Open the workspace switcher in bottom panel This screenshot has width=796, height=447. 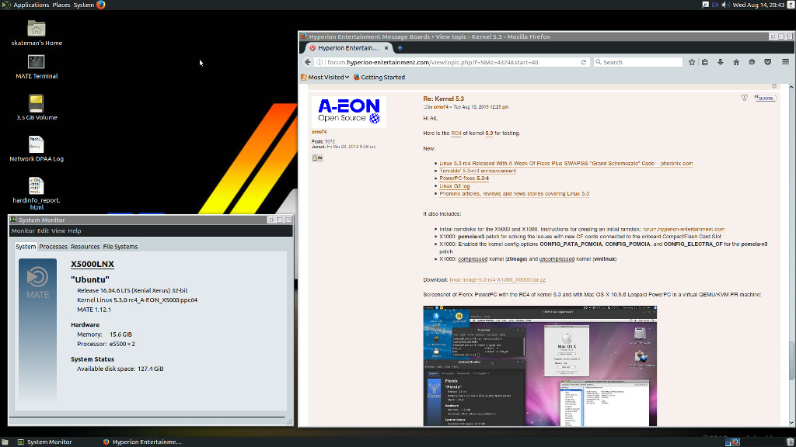(x=732, y=442)
